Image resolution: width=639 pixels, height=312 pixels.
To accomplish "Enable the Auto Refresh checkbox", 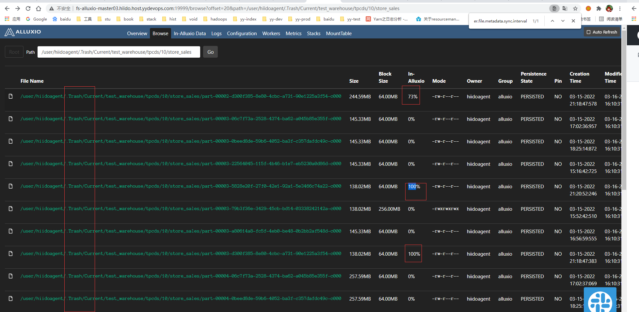I will click(589, 32).
